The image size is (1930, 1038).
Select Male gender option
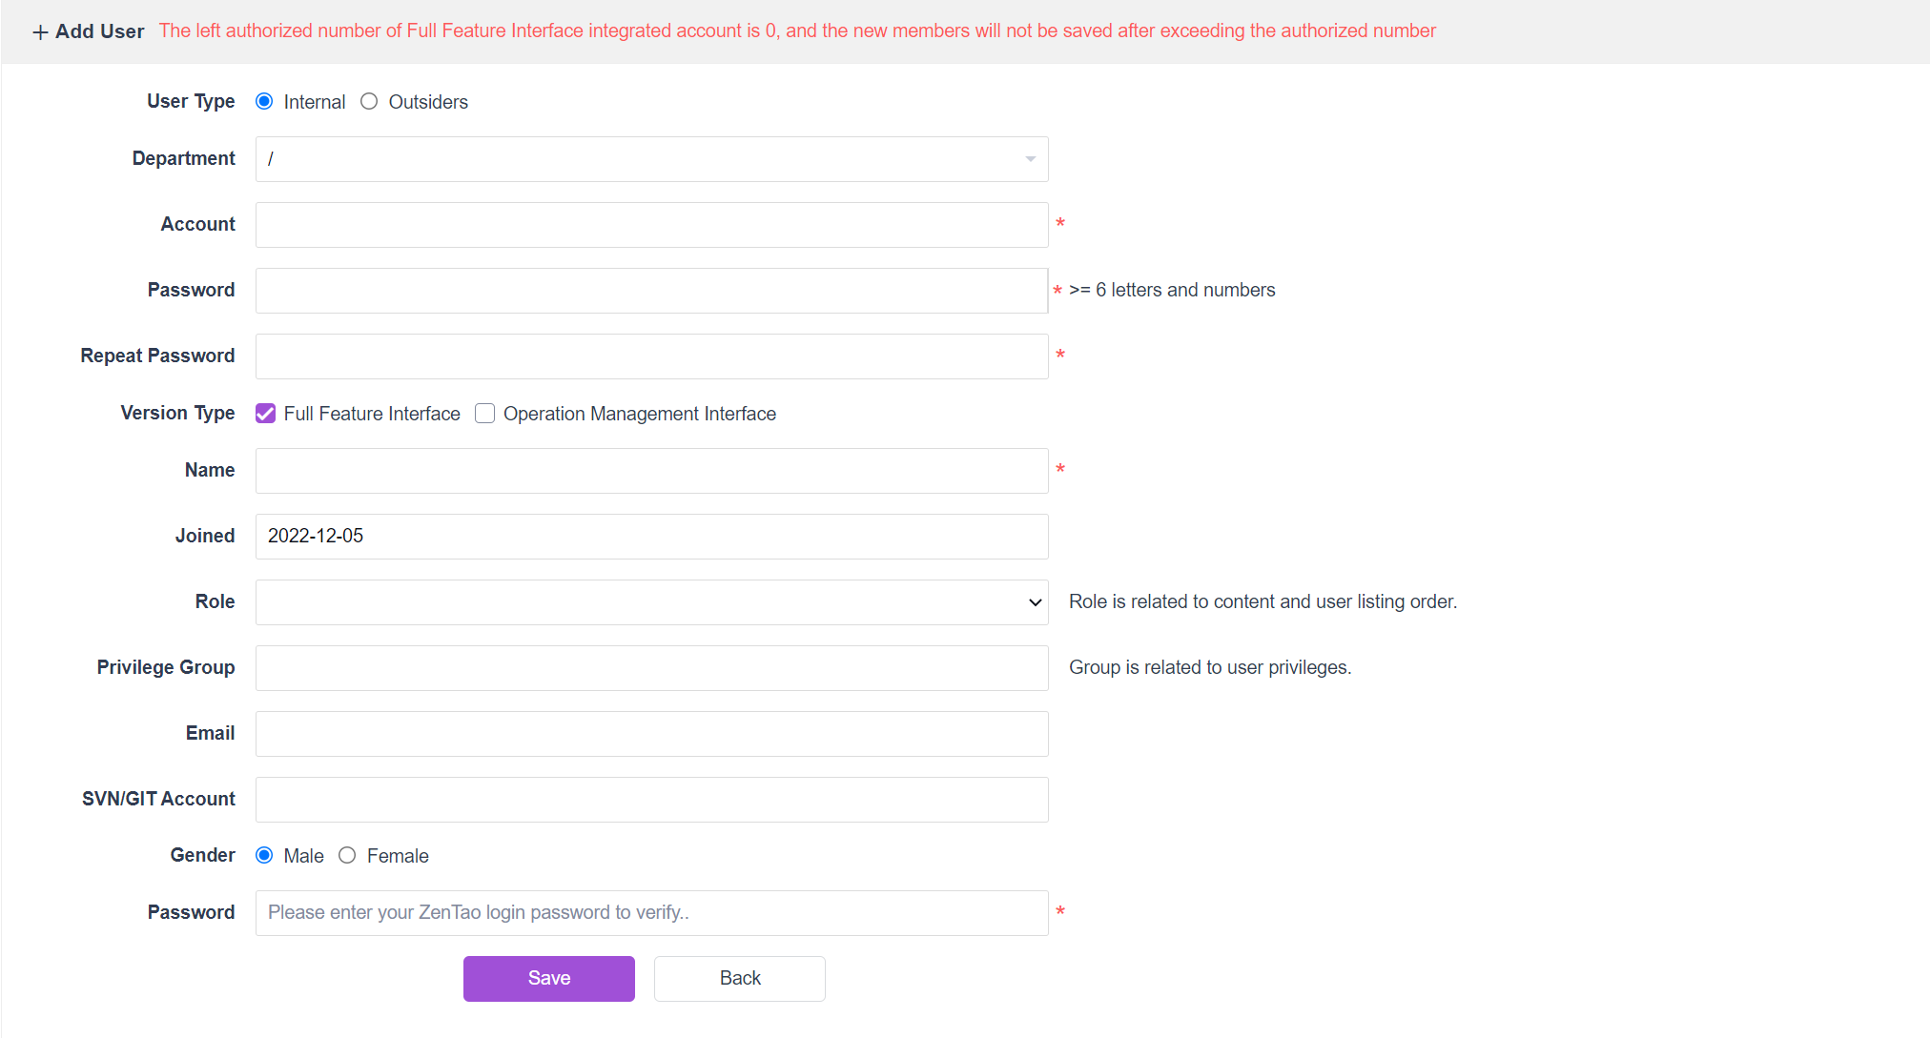click(x=265, y=856)
